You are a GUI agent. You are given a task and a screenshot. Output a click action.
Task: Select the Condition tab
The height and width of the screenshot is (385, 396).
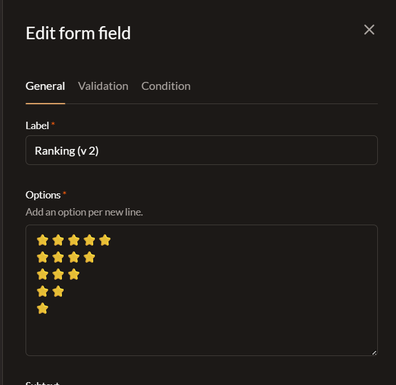pos(166,86)
